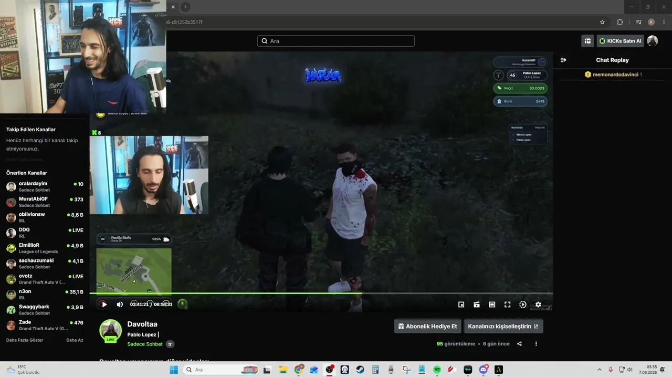This screenshot has height=378, width=672.
Task: Open the system tray volume control
Action: pos(629,370)
